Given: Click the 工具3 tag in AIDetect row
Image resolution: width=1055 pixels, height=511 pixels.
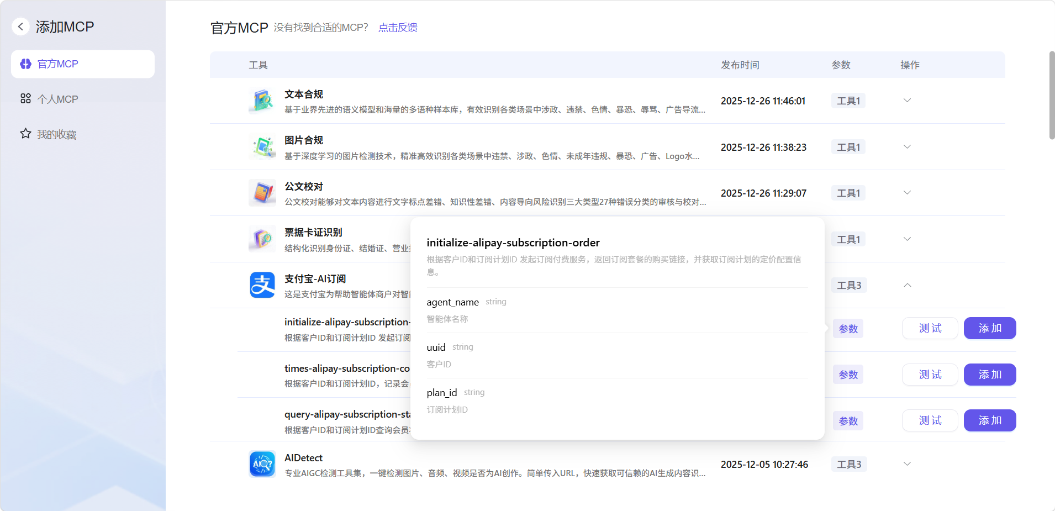Looking at the screenshot, I should coord(849,465).
